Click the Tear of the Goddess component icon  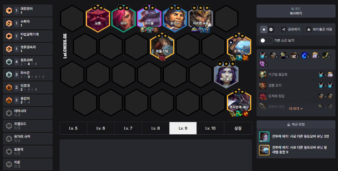click(x=305, y=55)
